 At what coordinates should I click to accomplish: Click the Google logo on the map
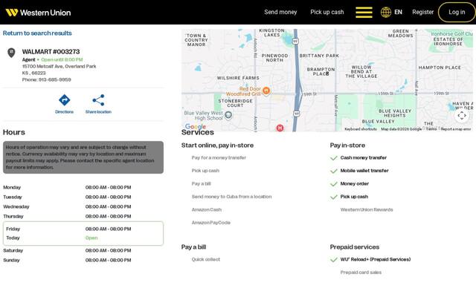(x=196, y=127)
